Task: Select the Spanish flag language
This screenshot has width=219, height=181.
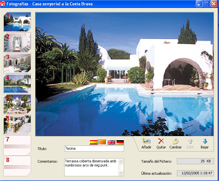Action: pos(93,142)
